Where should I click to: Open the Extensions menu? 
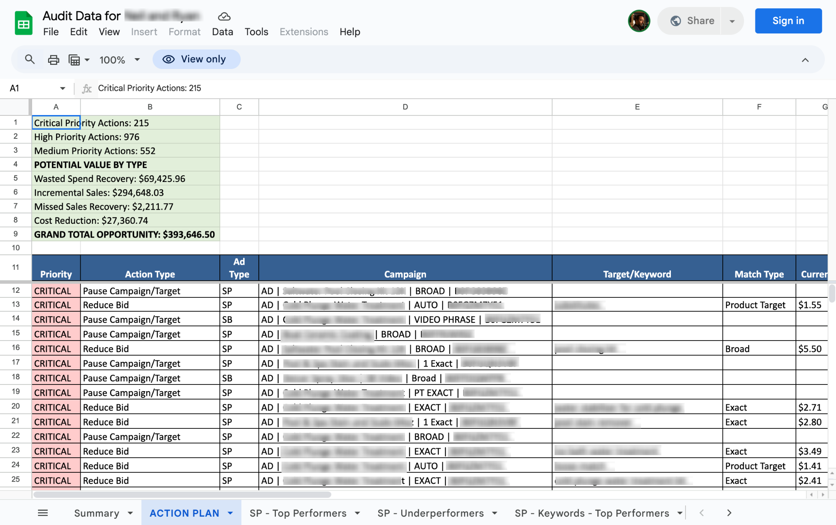[303, 32]
